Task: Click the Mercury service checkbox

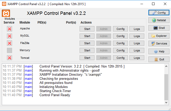Action: click(9, 50)
